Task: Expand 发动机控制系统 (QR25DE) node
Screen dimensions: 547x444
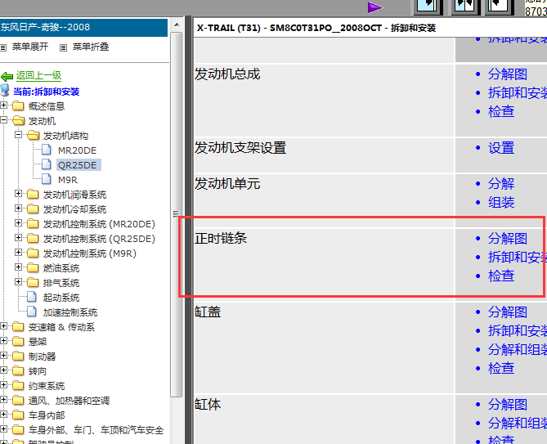Action: [x=19, y=238]
